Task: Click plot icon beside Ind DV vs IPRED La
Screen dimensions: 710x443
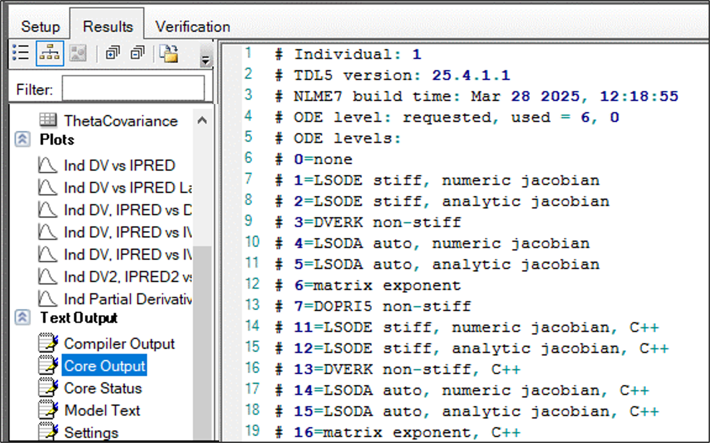Action: 47,187
